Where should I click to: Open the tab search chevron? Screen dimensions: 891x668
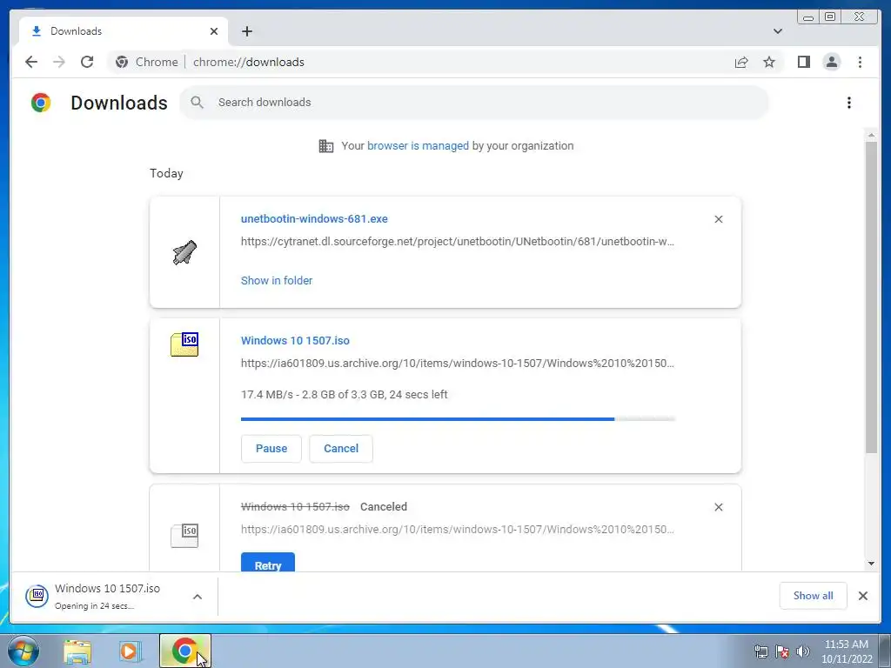778,31
